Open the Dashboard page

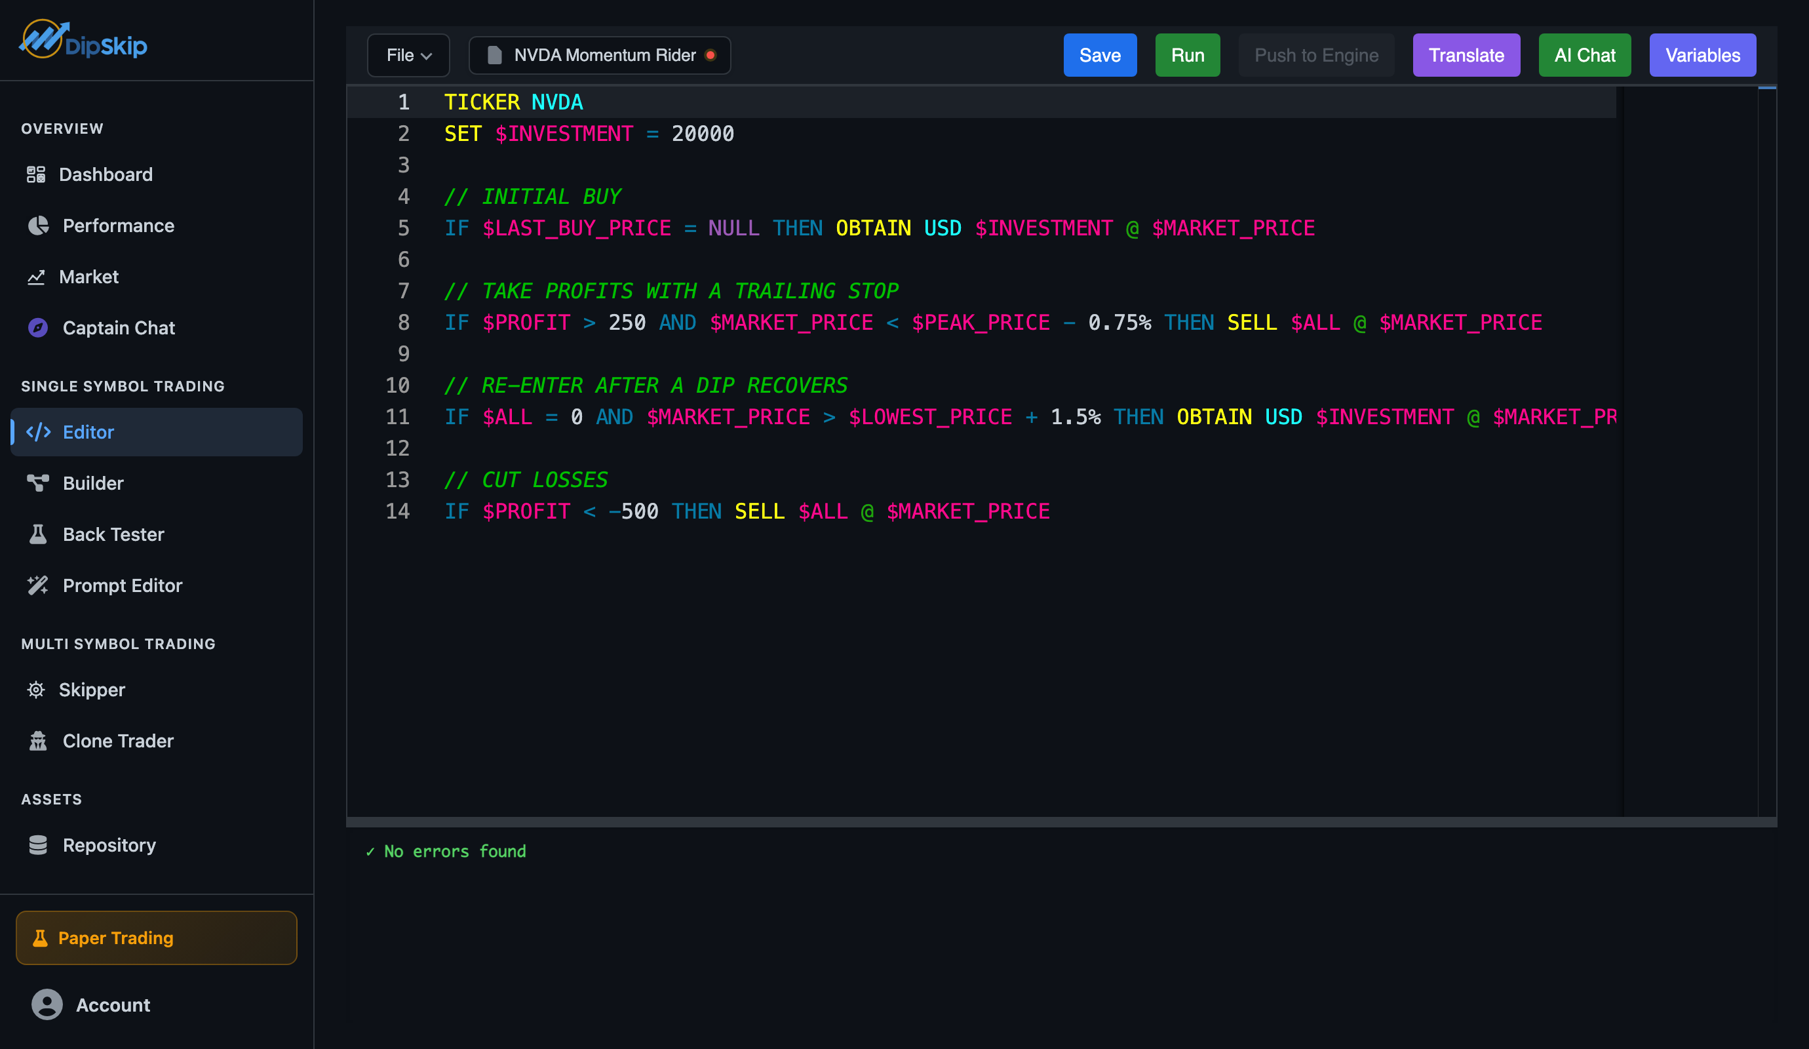(157, 174)
